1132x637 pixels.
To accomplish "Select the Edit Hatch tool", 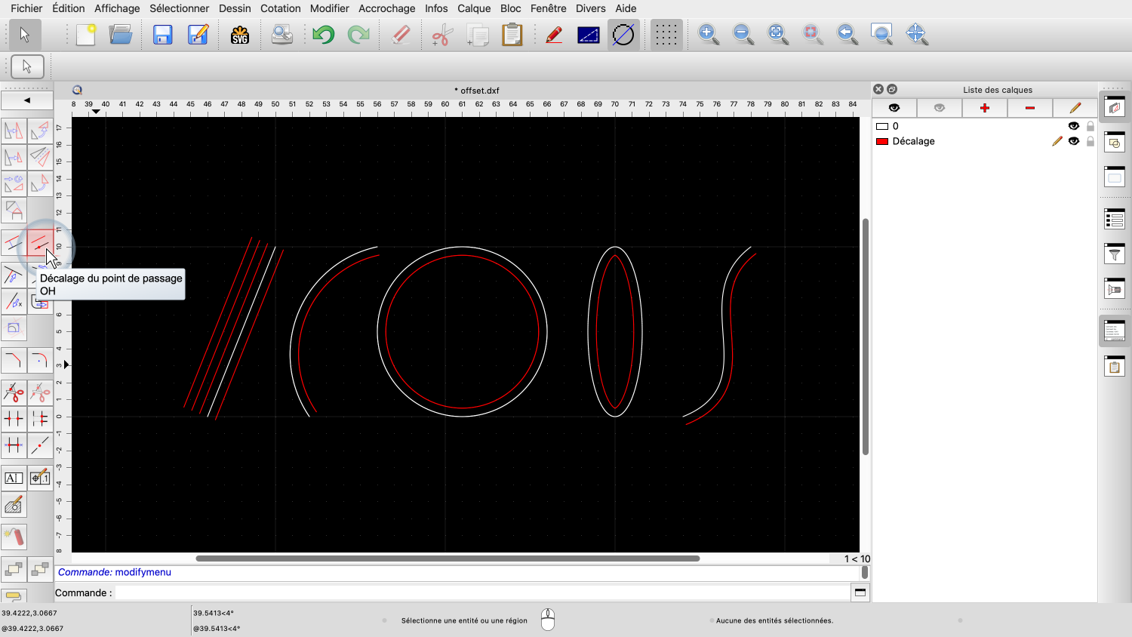I will point(14,504).
